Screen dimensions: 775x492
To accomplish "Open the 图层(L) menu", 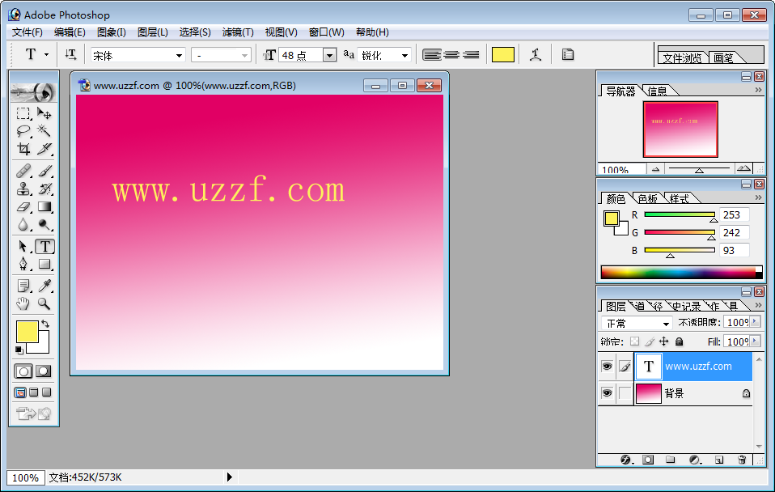I will 153,32.
